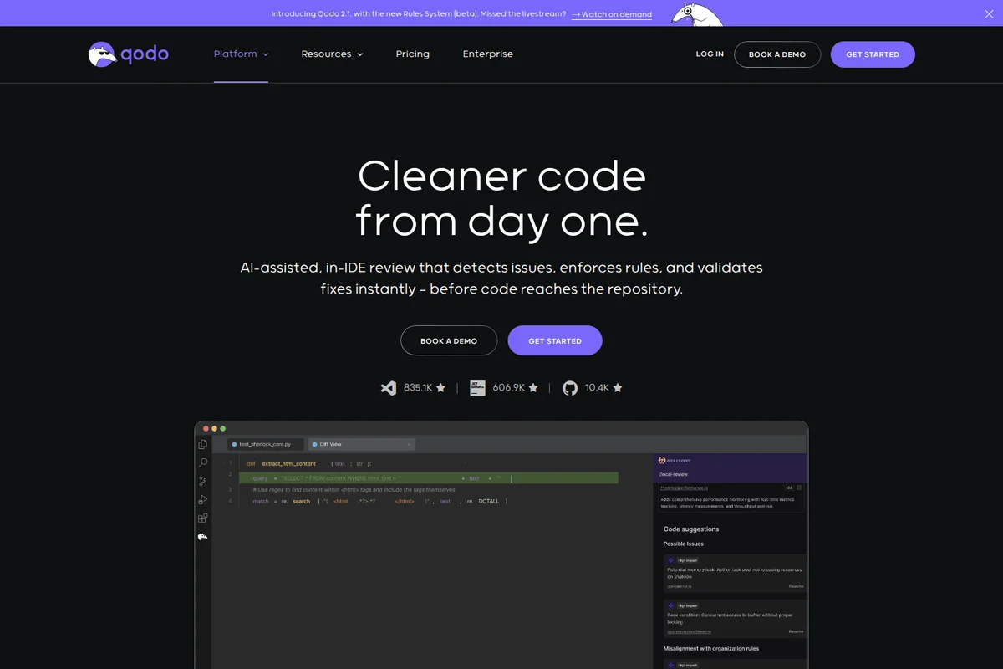Click the VS Code logo next to 835.1K
This screenshot has width=1003, height=669.
click(x=388, y=387)
